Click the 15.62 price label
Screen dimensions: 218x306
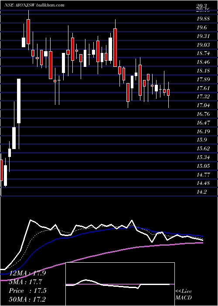pos(203,149)
